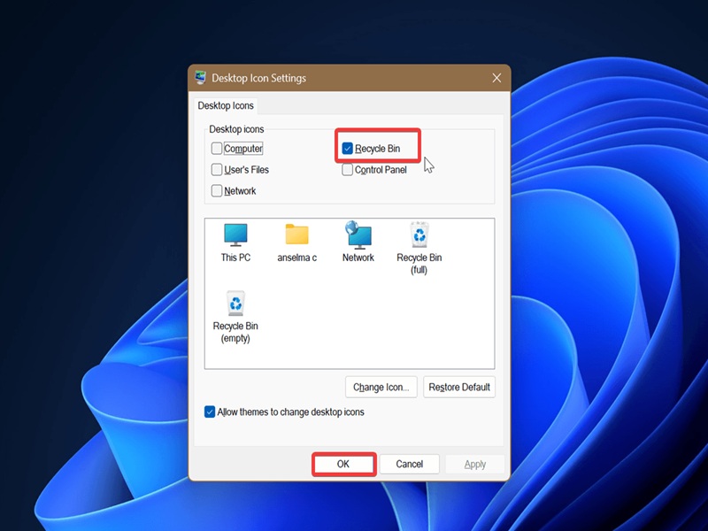Confirm with the OK button
Viewport: 708px width, 531px height.
343,464
